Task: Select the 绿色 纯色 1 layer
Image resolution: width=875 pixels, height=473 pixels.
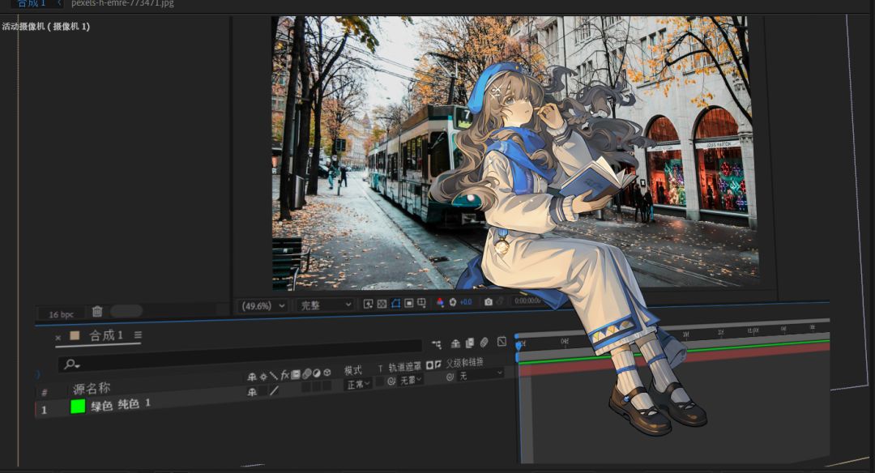Action: pos(122,404)
